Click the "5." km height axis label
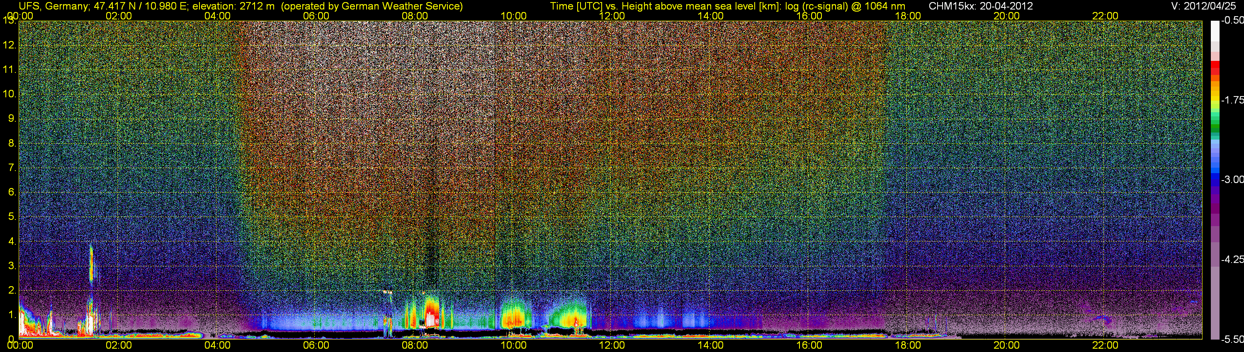1244x352 pixels. [x=12, y=217]
